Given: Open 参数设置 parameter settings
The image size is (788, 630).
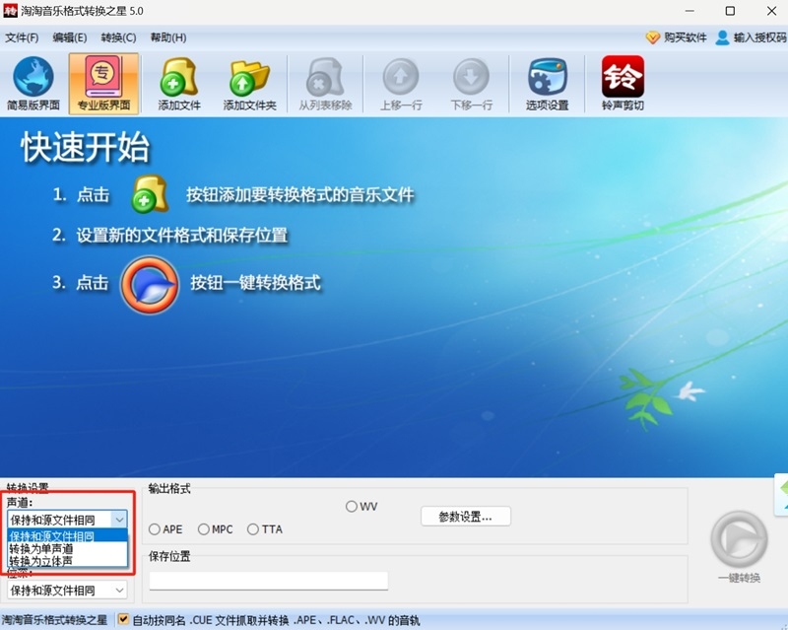Looking at the screenshot, I should 465,517.
